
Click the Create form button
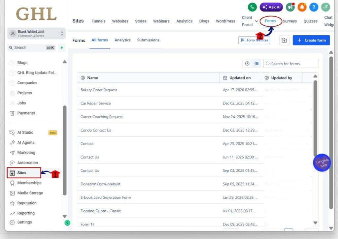point(311,40)
